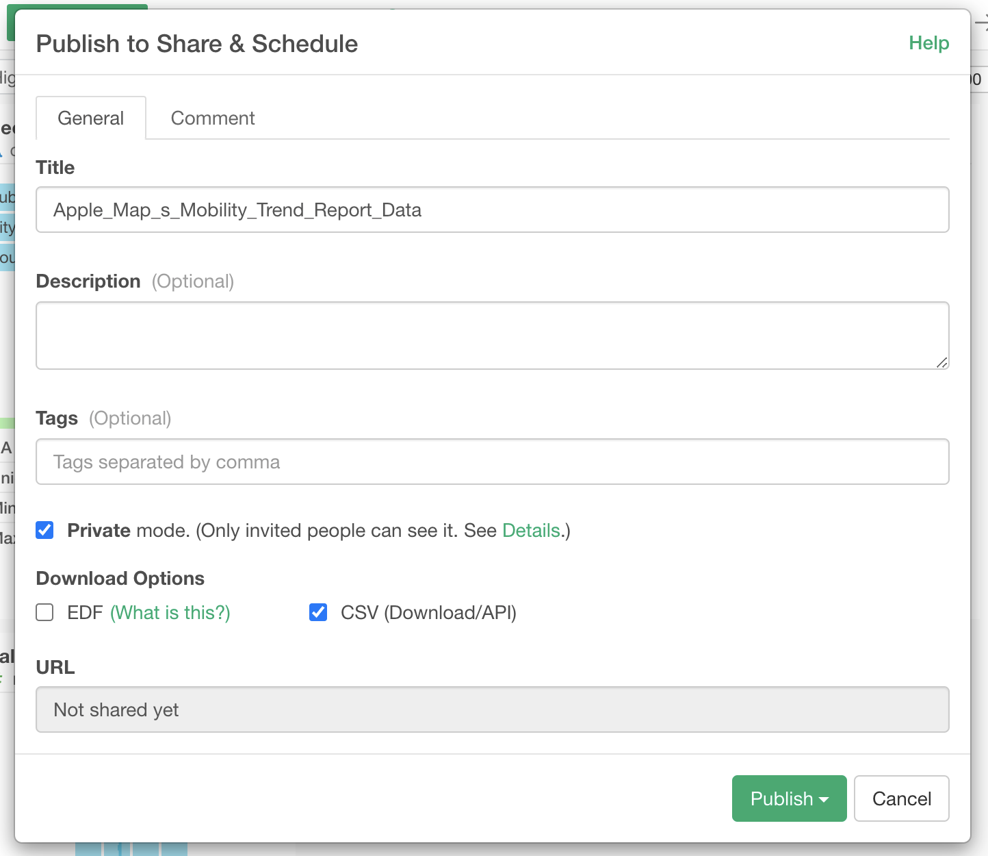988x856 pixels.
Task: Focus the Description text area
Action: click(492, 336)
